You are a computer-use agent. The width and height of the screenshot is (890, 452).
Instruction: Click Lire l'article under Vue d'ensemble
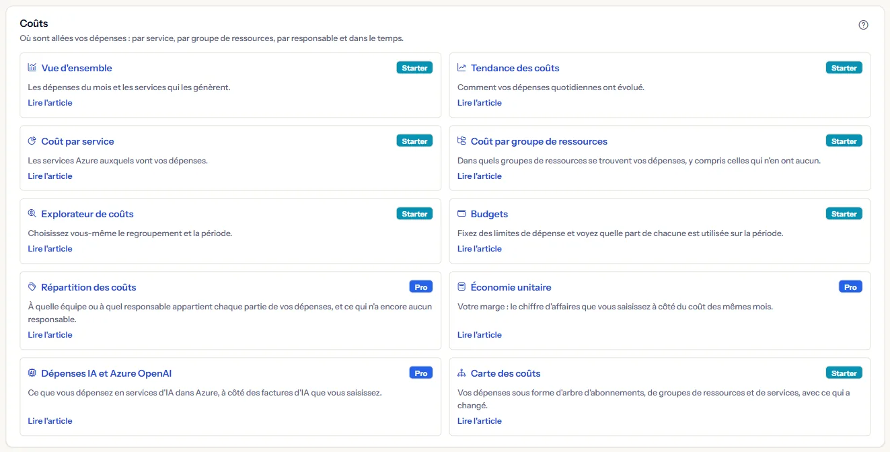[x=50, y=103]
